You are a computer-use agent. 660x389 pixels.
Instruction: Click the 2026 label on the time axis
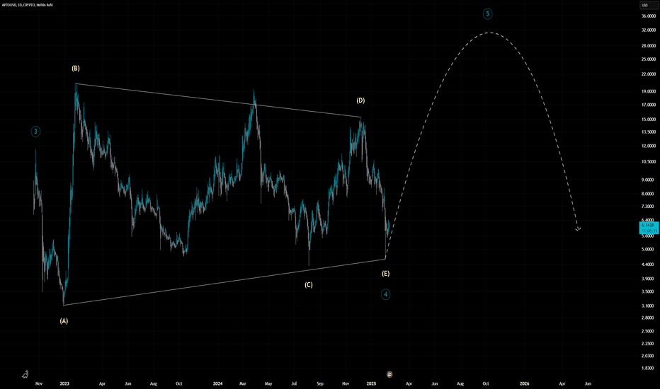click(525, 383)
